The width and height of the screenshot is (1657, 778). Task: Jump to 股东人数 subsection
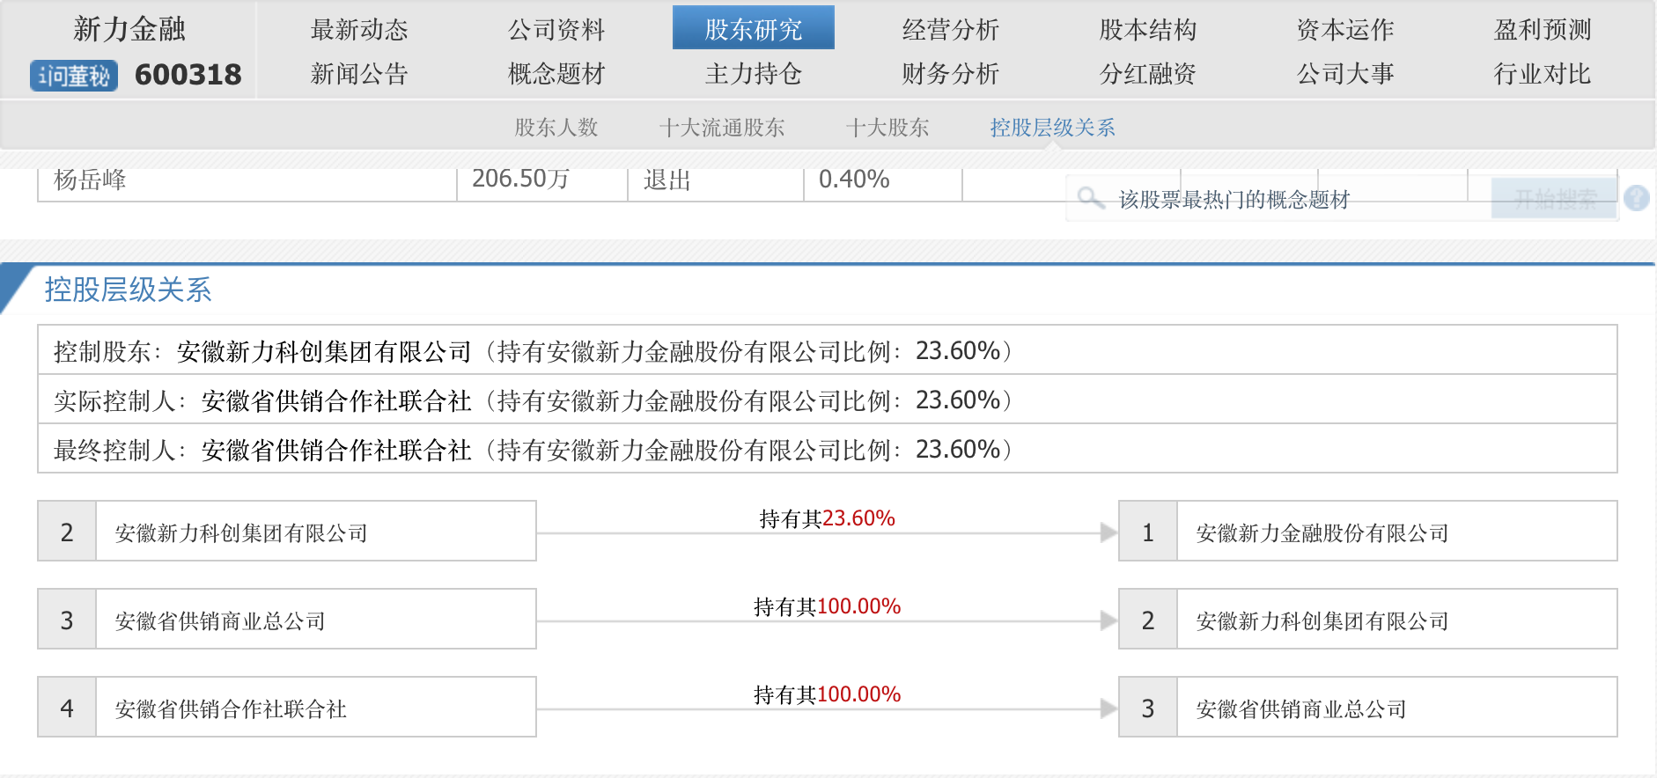pos(556,128)
